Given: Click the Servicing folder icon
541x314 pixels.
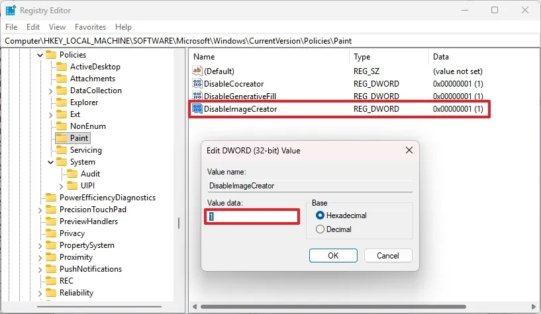Looking at the screenshot, I should tap(62, 150).
